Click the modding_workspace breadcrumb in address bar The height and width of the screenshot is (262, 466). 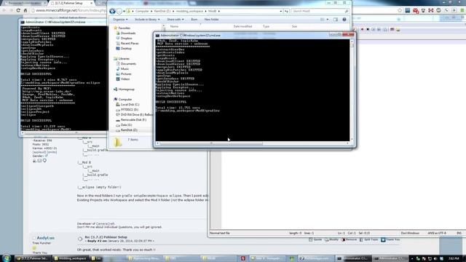(189, 11)
